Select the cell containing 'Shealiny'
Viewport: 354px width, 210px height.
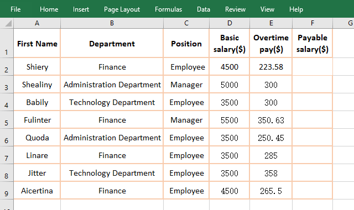tap(37, 85)
